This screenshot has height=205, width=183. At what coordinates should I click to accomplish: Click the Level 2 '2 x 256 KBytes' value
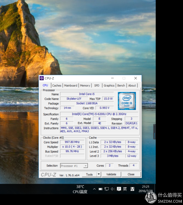(x=113, y=151)
